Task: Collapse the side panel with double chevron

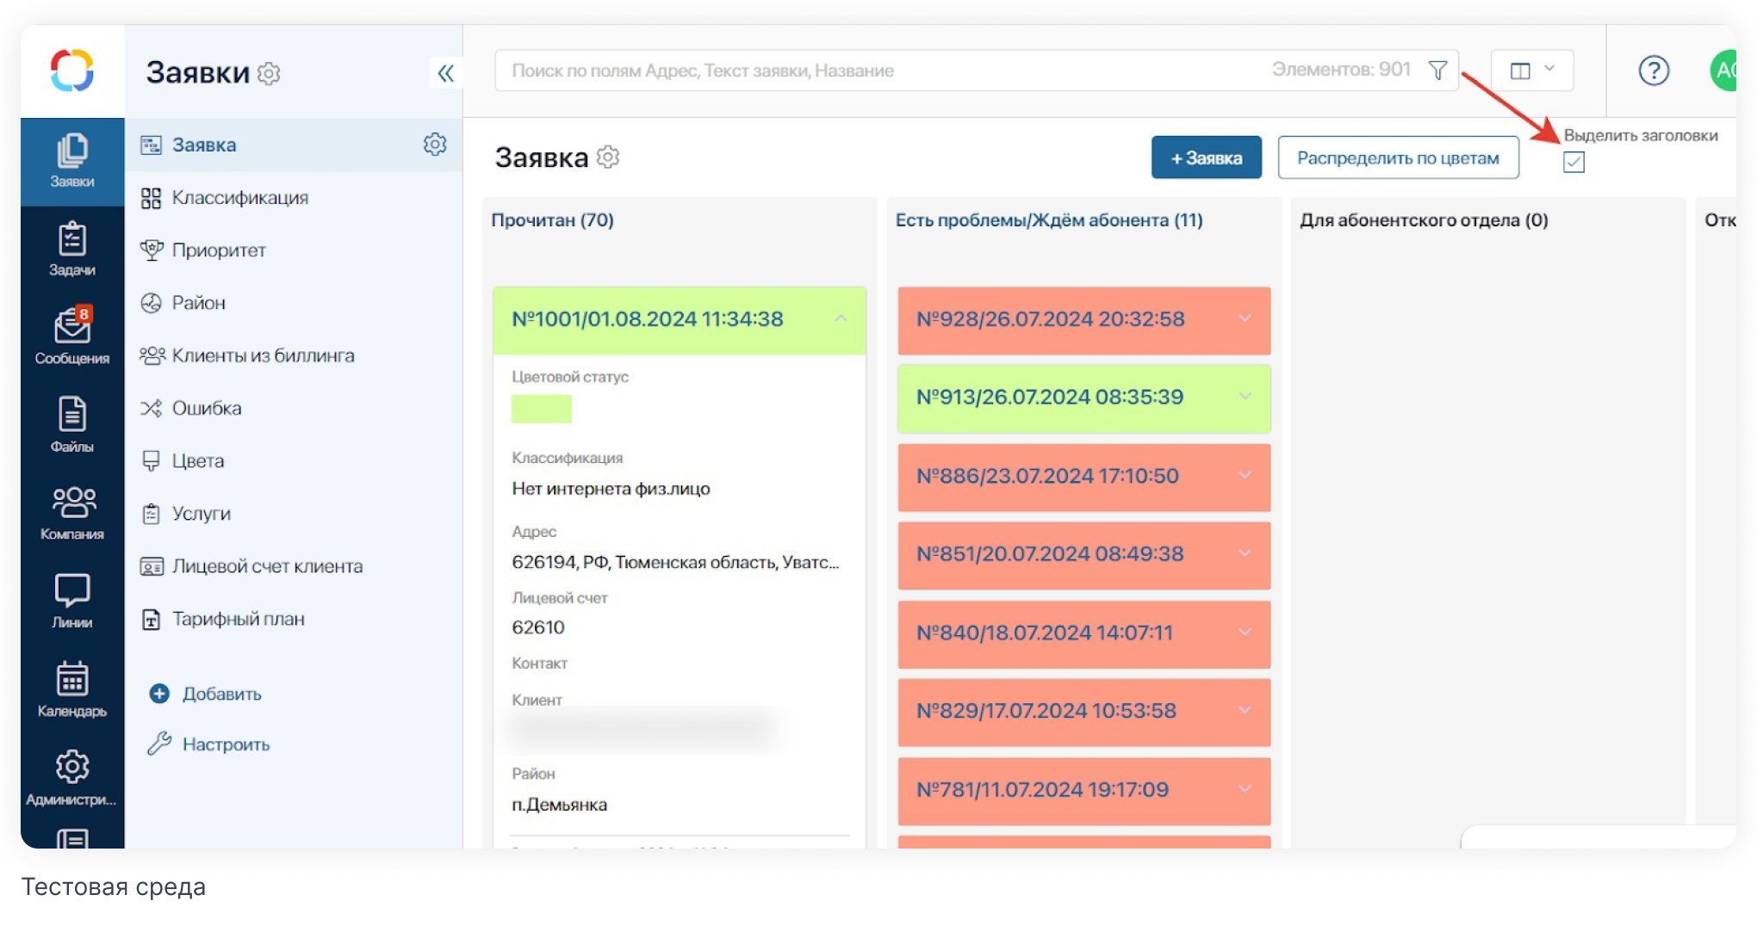Action: tap(445, 73)
